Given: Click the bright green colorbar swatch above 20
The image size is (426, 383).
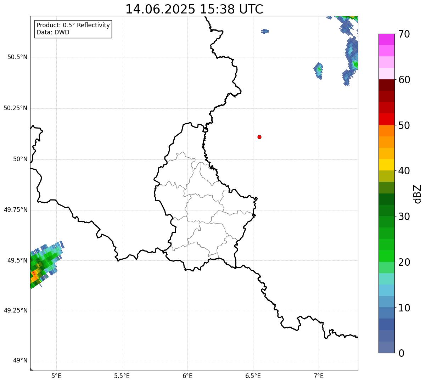Looking at the screenshot, I should click(x=386, y=256).
